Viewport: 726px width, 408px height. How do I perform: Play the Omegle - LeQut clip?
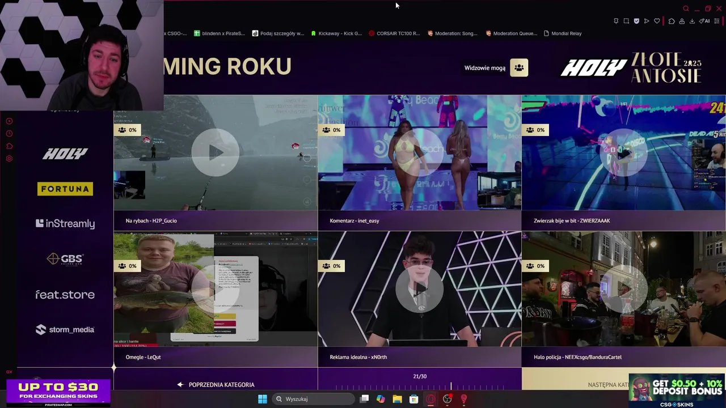pyautogui.click(x=215, y=288)
